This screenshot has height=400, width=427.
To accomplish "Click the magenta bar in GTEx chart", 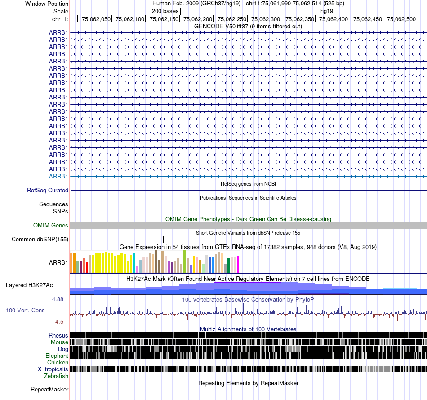I will (238, 264).
